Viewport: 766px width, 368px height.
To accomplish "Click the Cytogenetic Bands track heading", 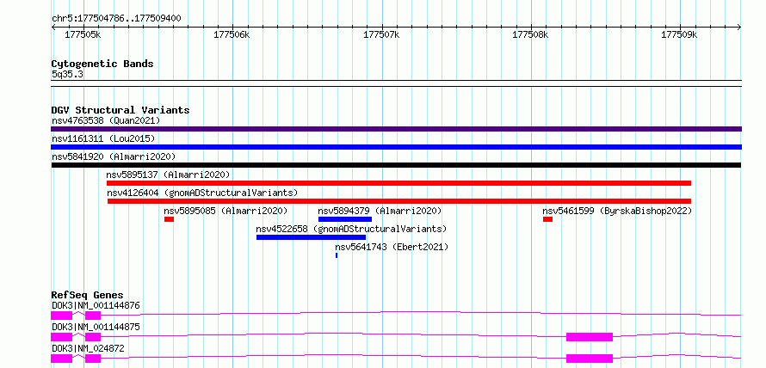I will [x=102, y=64].
